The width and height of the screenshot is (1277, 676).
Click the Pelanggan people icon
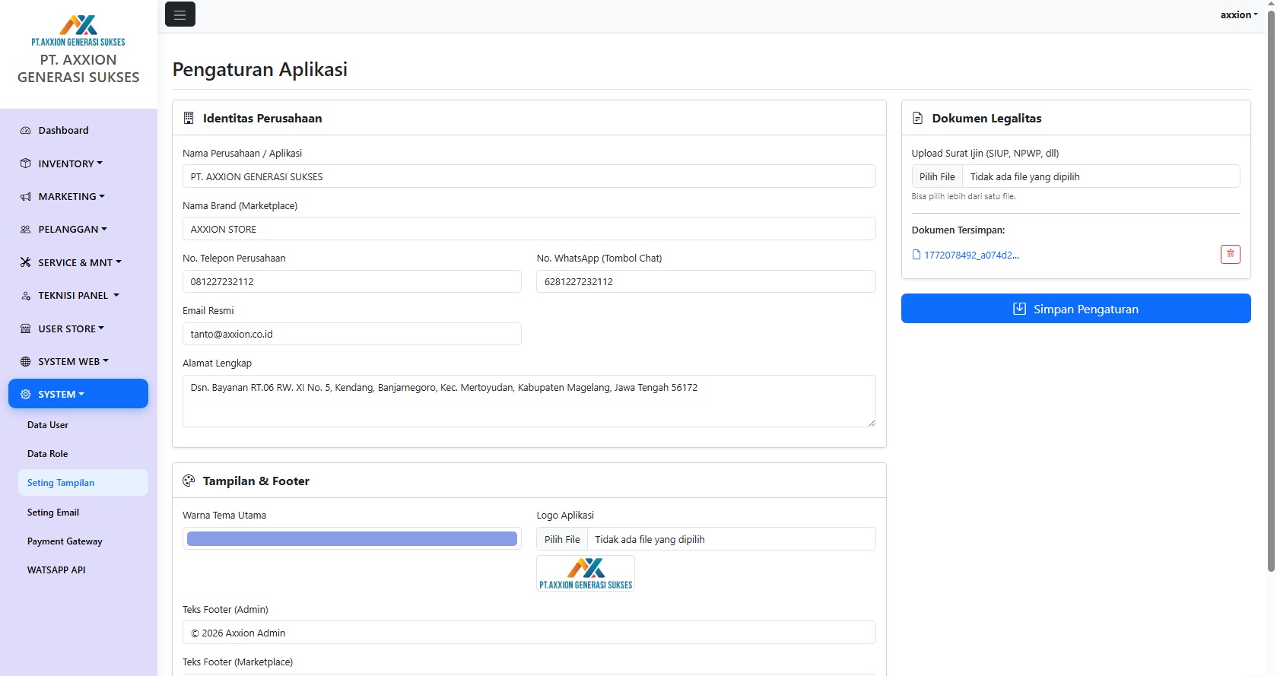pos(25,230)
